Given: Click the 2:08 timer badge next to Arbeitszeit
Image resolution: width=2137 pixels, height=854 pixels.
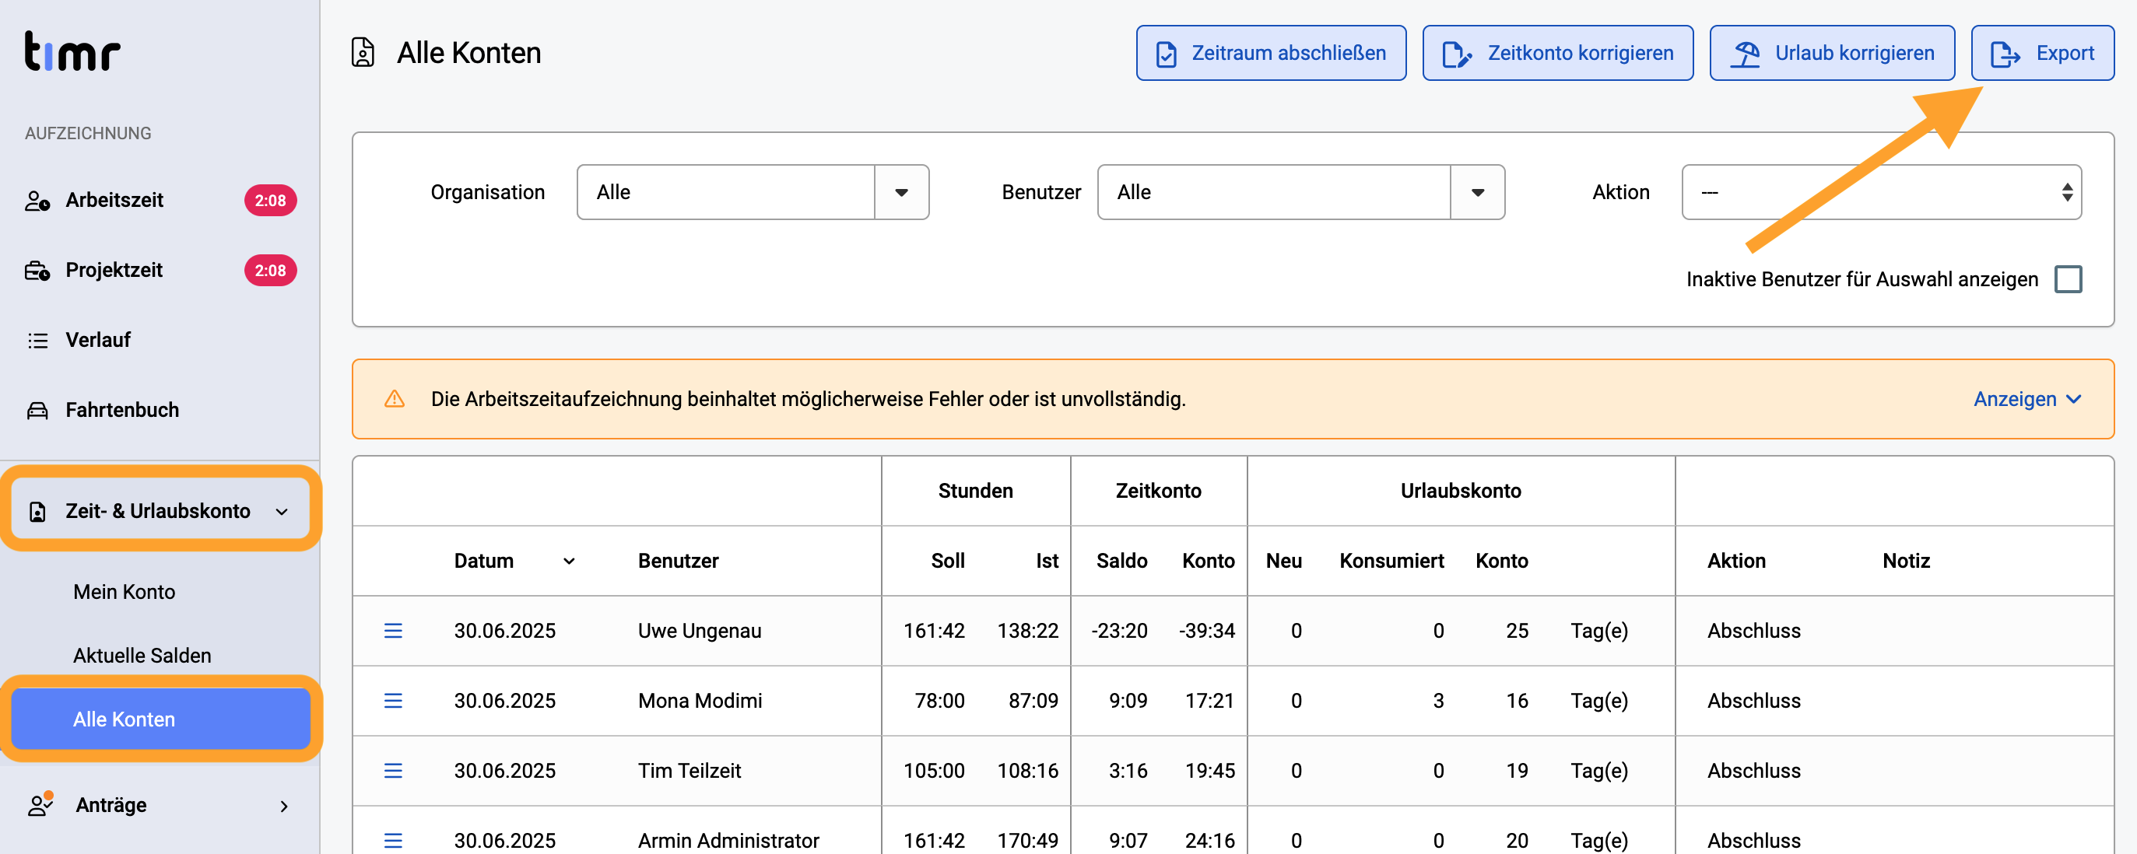Looking at the screenshot, I should pyautogui.click(x=271, y=201).
